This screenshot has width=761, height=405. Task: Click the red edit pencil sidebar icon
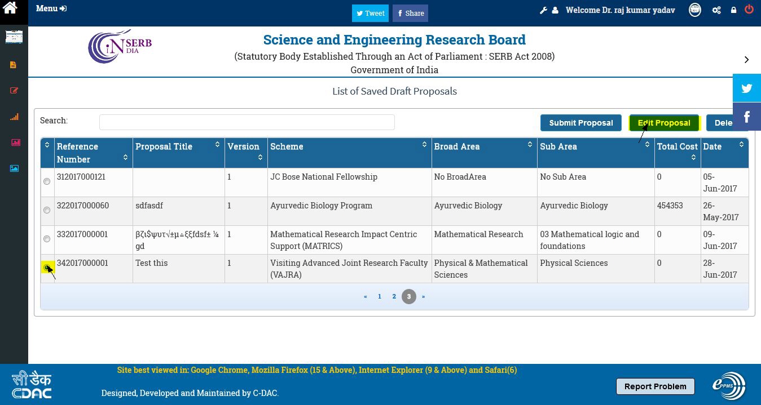14,91
